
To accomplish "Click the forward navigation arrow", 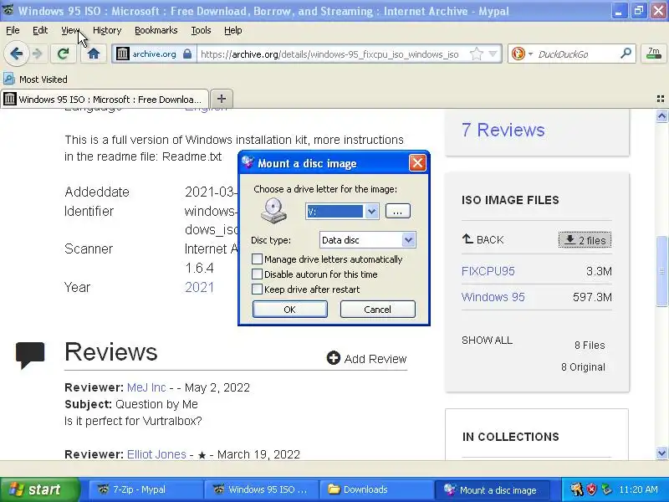I will tap(38, 54).
